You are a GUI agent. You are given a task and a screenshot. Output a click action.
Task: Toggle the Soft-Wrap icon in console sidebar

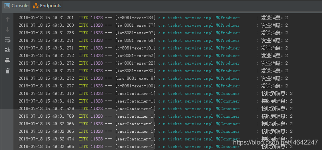click(8, 40)
